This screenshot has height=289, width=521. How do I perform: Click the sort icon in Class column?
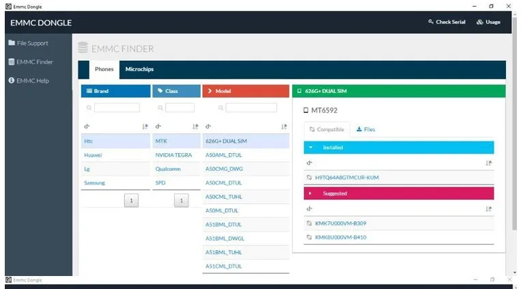195,126
